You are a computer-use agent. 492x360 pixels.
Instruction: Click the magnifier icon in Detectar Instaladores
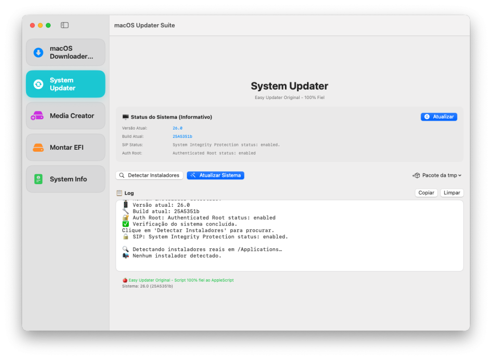tap(122, 175)
